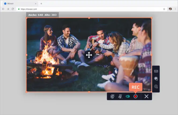Click the top-right capture frame handle
Image resolution: width=178 pixels, height=115 pixels.
[151, 18]
